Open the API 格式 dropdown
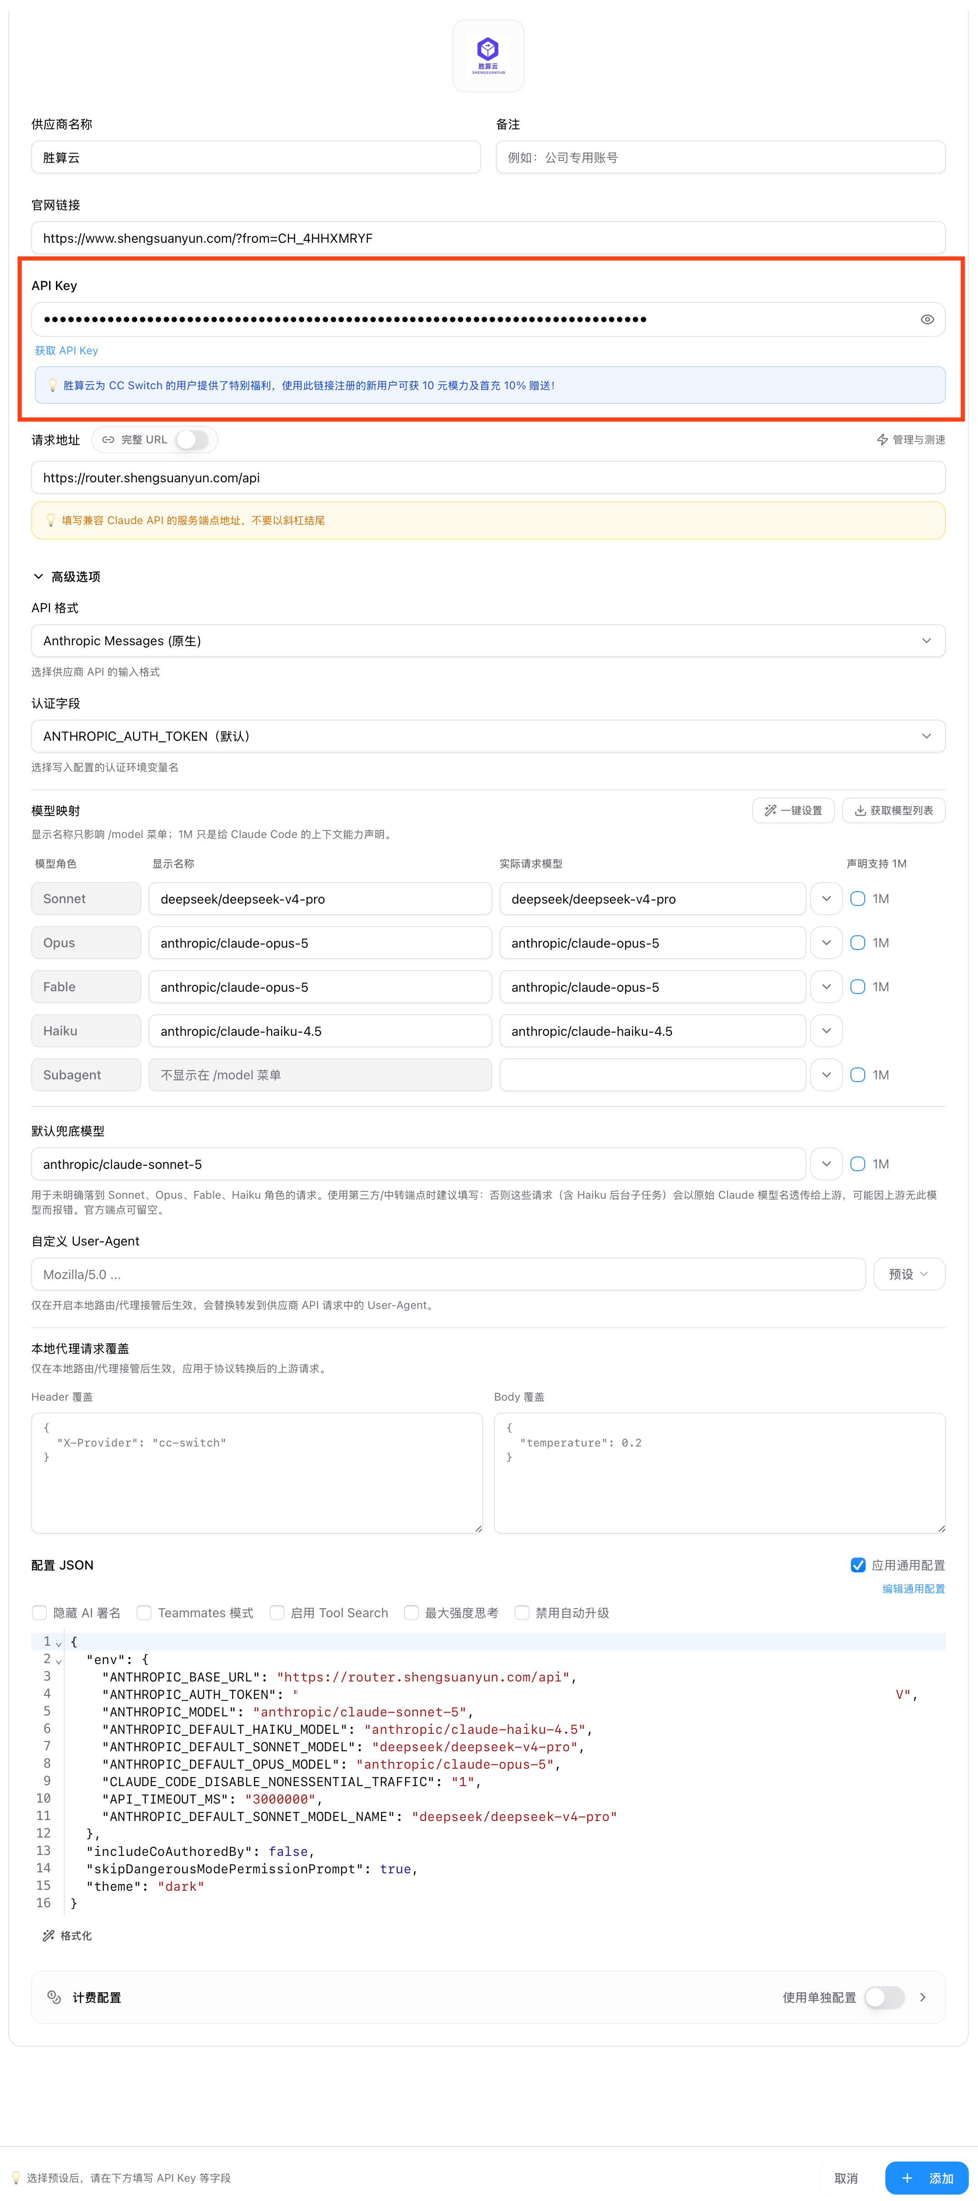This screenshot has height=2201, width=978. 488,641
